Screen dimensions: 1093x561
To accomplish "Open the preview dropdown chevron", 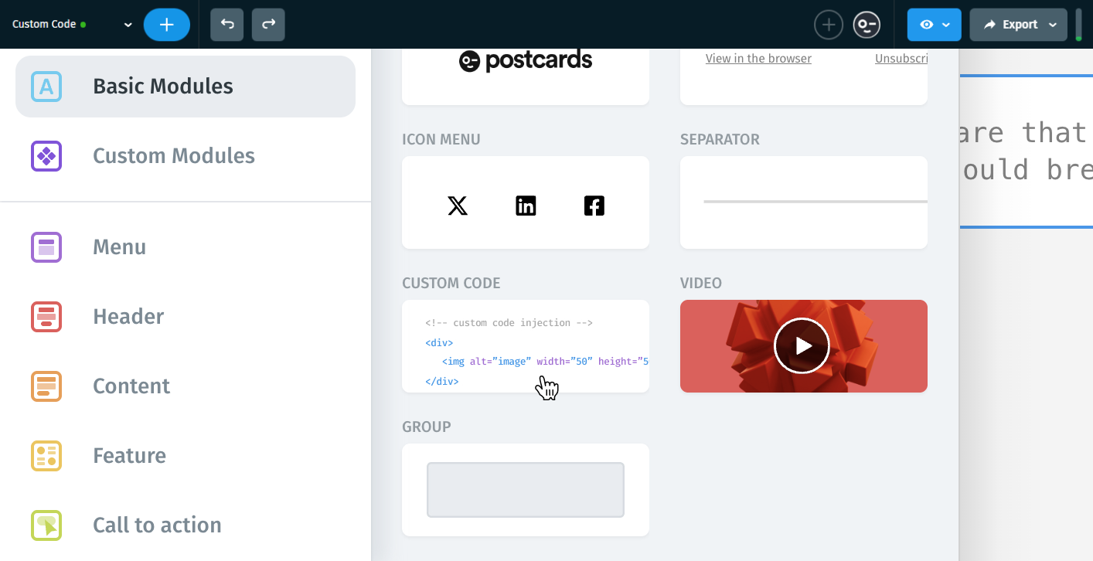I will click(x=946, y=25).
